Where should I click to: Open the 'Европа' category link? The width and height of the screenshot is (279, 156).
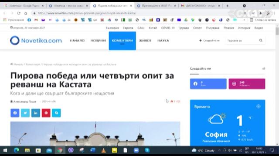click(x=128, y=28)
